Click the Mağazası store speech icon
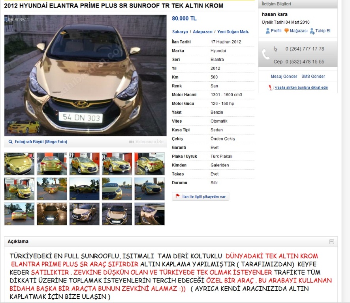 tap(286, 31)
